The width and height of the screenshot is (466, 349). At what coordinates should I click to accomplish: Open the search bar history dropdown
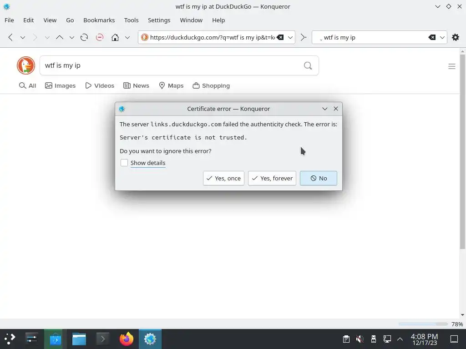point(442,37)
